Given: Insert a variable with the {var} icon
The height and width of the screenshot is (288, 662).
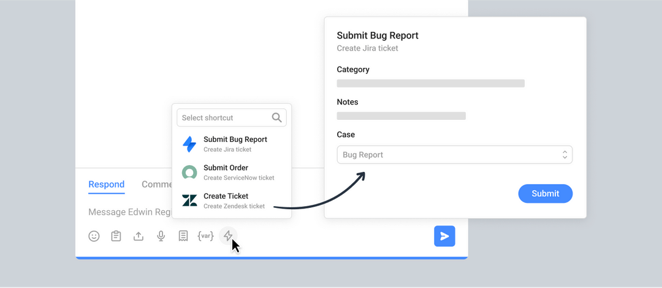Looking at the screenshot, I should (x=205, y=236).
